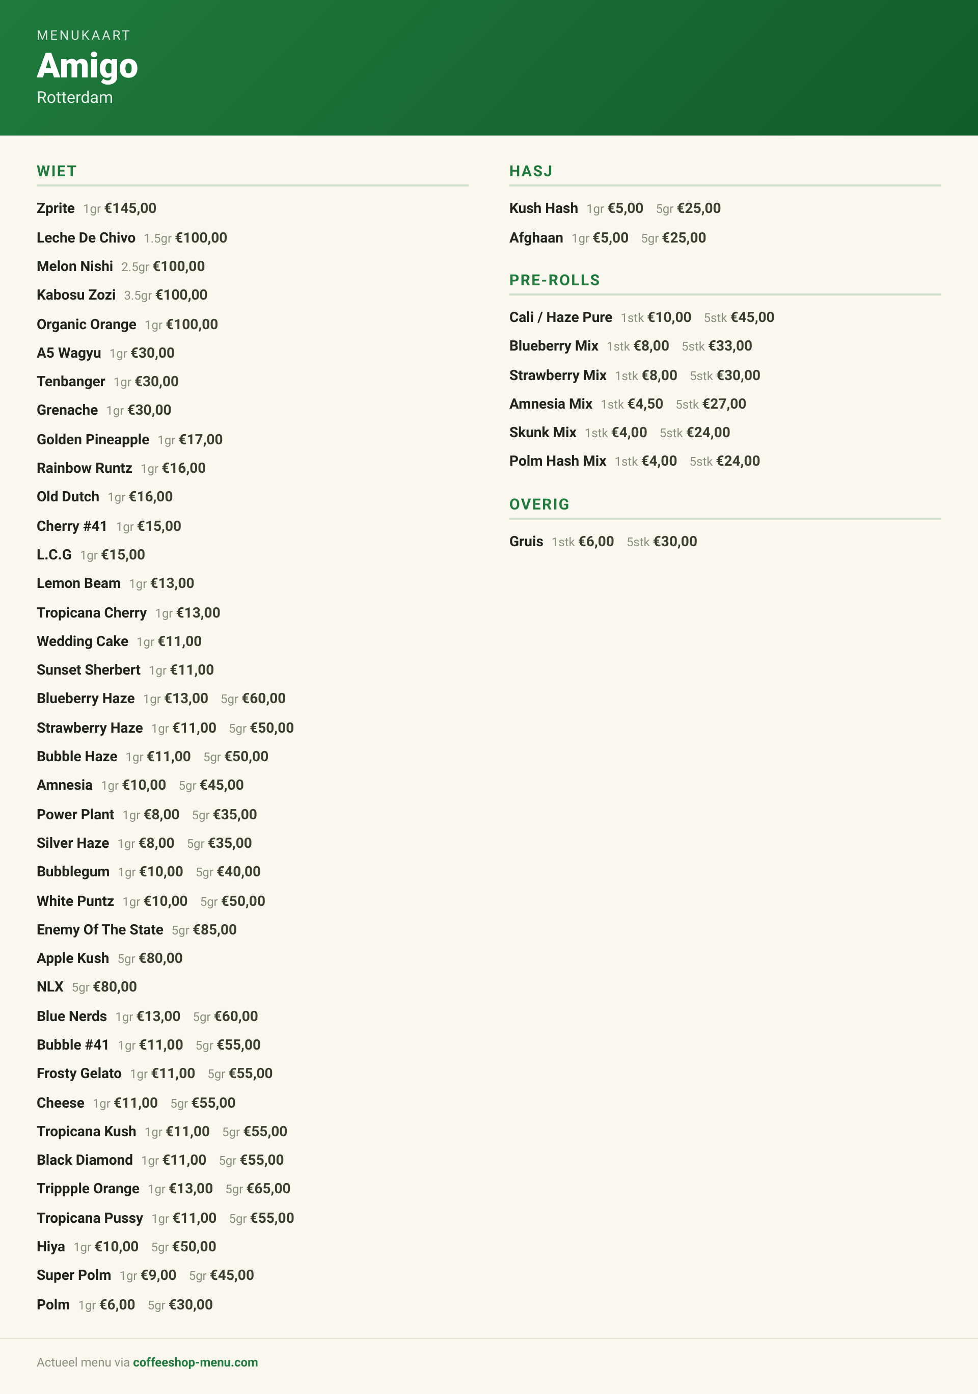
Task: Select the HASJ section heading
Action: pyautogui.click(x=531, y=171)
